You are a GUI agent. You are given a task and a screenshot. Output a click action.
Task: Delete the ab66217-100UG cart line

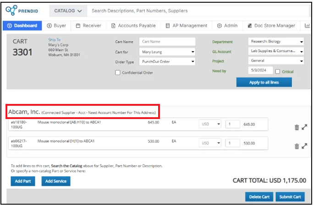(x=297, y=146)
